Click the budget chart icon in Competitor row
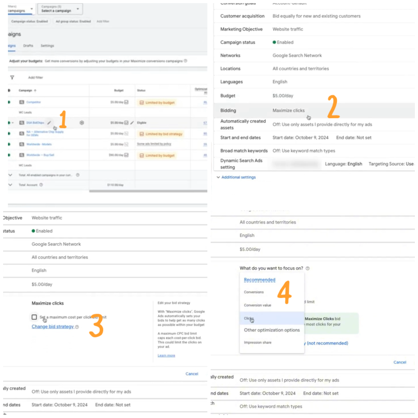This screenshot has height=418, width=418. 126,102
